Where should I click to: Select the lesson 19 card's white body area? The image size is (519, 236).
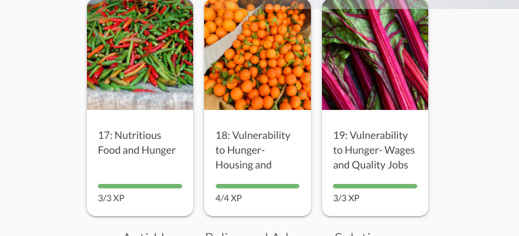[x=375, y=163]
